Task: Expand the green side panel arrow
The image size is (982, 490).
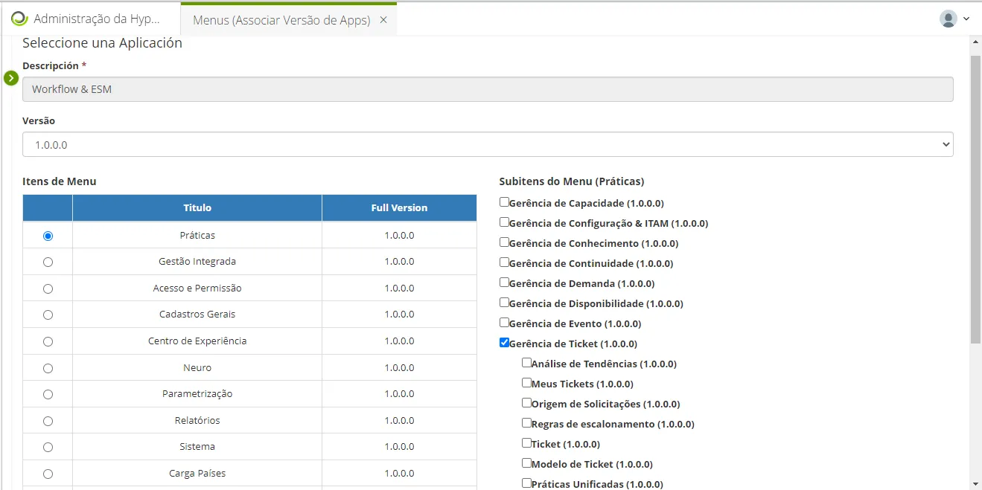Action: coord(11,77)
